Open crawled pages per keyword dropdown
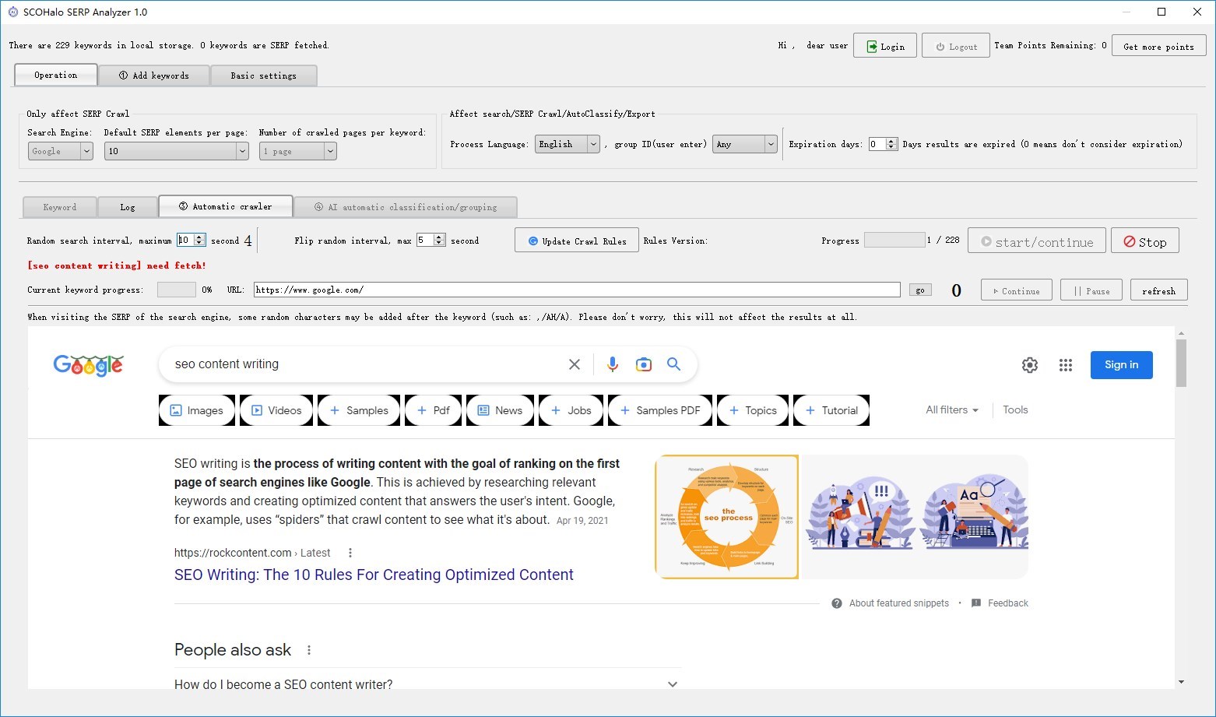1216x717 pixels. (x=298, y=151)
